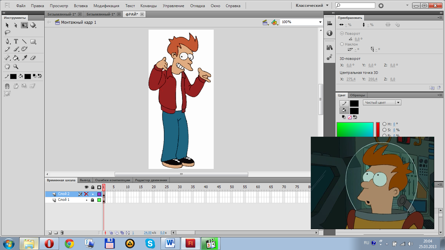Viewport: 445px width, 250px height.
Task: Open the Info panel icon
Action: pyautogui.click(x=329, y=33)
